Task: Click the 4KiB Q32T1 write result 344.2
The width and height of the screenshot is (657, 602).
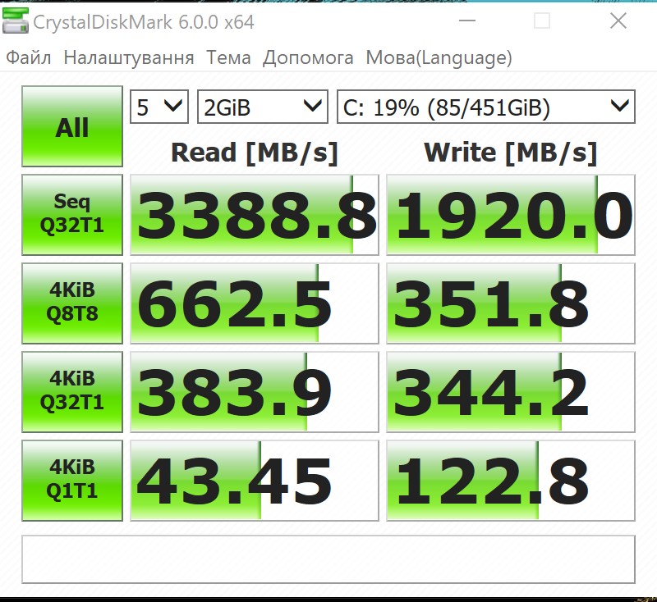Action: (511, 392)
